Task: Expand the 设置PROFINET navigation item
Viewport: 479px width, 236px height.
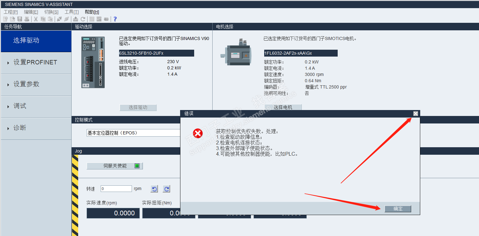Action: click(36, 63)
